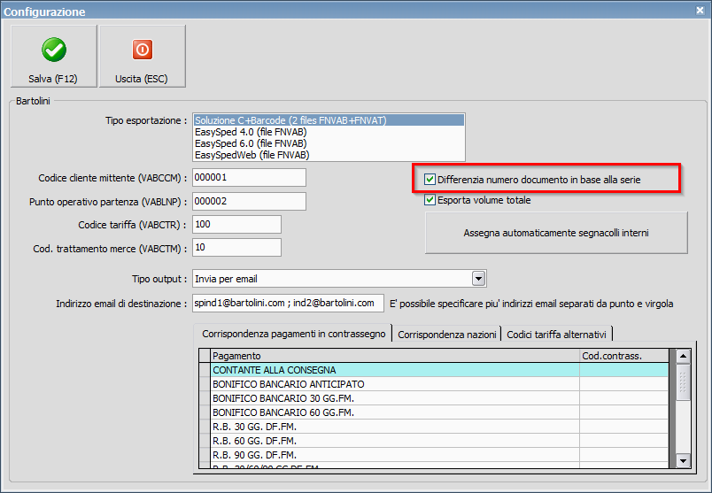
Task: Switch to Codici tariffa alternativi tab
Action: pyautogui.click(x=556, y=335)
